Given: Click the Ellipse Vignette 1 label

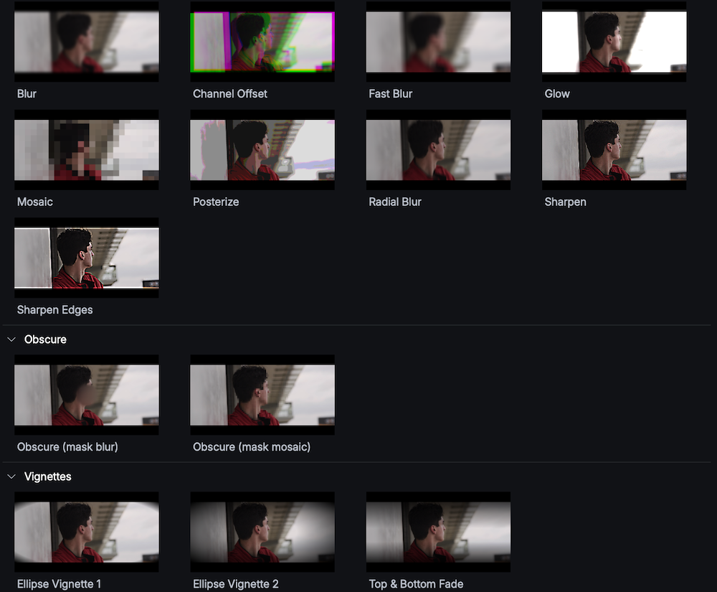Looking at the screenshot, I should point(59,584).
